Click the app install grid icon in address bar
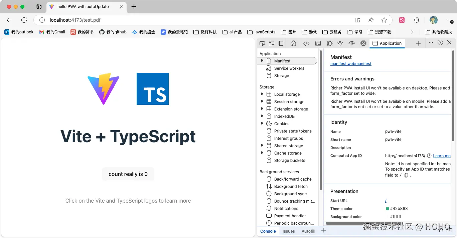 tap(357, 20)
